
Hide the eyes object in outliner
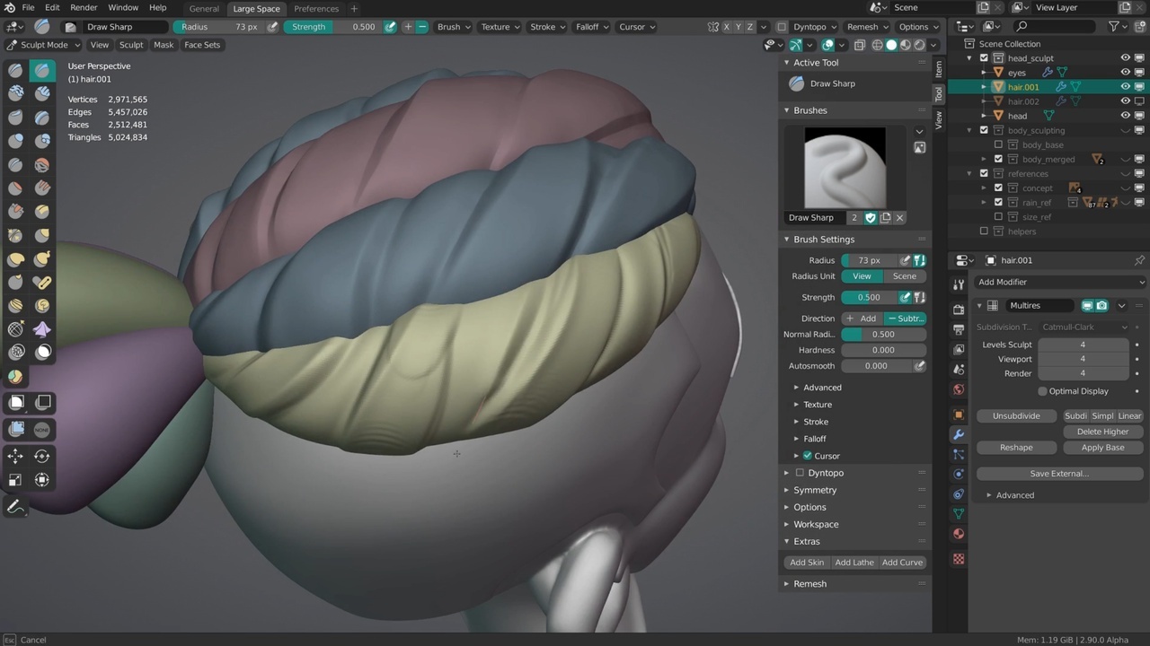pyautogui.click(x=1125, y=73)
